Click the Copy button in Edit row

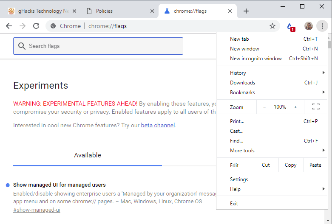[291, 165]
